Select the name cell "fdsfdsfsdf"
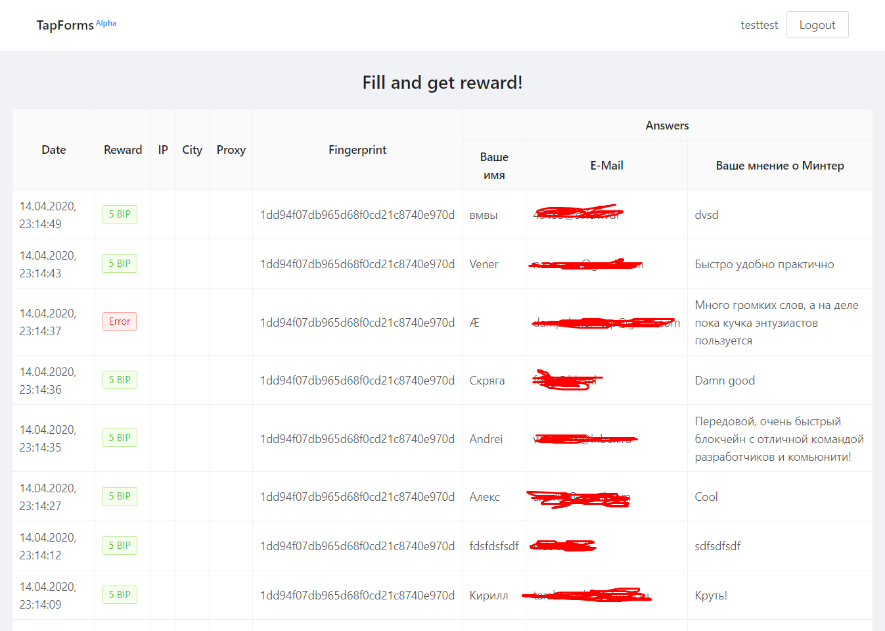The image size is (885, 631). tap(494, 546)
